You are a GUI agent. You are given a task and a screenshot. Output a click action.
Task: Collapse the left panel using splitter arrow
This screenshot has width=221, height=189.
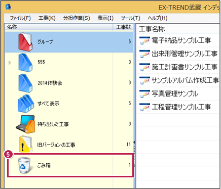click(x=134, y=143)
